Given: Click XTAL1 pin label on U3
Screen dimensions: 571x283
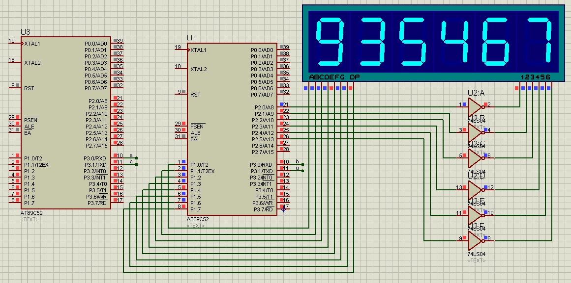Looking at the screenshot, I should coord(32,44).
